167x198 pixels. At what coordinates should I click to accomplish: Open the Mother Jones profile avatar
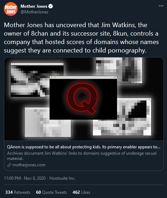tap(11, 9)
